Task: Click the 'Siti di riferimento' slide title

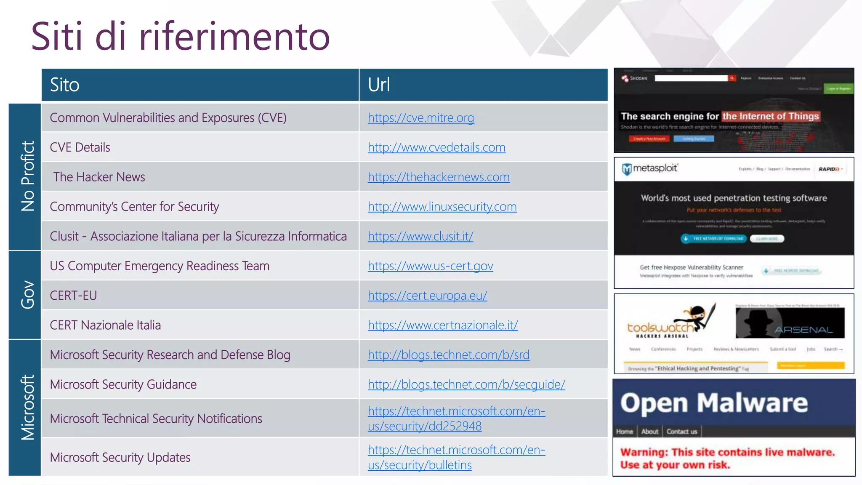Action: pos(181,36)
